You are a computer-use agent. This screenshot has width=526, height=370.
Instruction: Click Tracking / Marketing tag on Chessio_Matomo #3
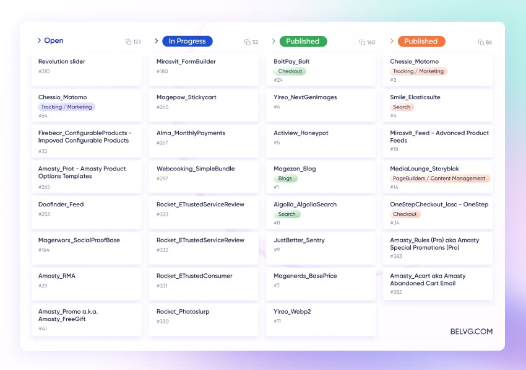pyautogui.click(x=418, y=71)
